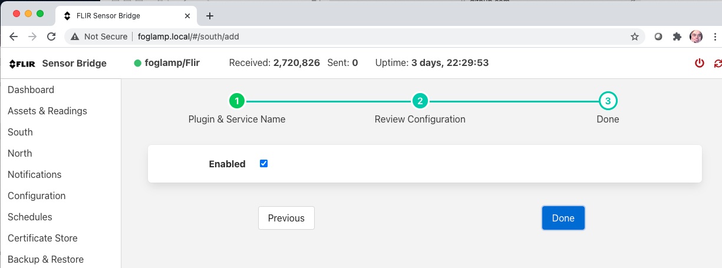This screenshot has height=268, width=722.
Task: Open the browser extensions puzzle icon
Action: click(x=677, y=37)
